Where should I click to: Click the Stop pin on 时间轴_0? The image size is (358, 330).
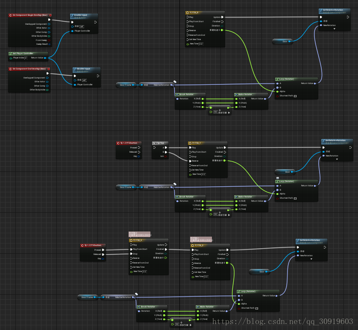(x=188, y=26)
